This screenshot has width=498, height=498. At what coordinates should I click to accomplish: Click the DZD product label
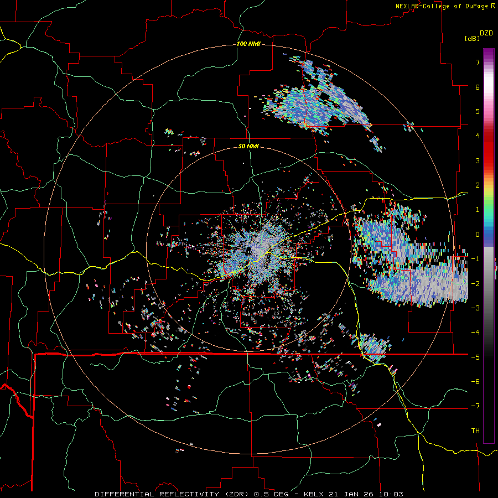pyautogui.click(x=486, y=33)
